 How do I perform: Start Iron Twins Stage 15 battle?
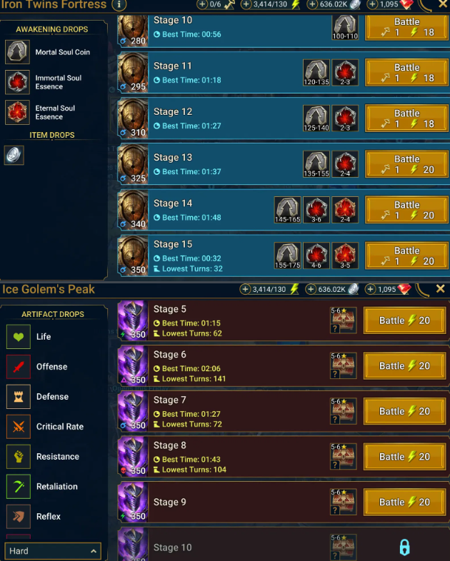pyautogui.click(x=406, y=256)
